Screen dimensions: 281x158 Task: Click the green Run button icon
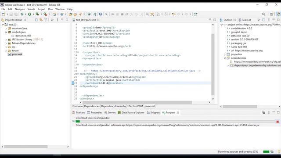pyautogui.click(x=29, y=14)
